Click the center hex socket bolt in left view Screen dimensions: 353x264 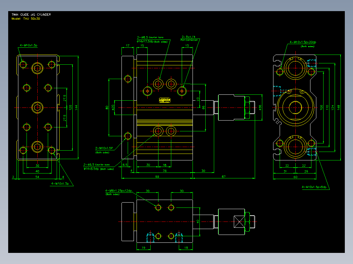pos(37,107)
